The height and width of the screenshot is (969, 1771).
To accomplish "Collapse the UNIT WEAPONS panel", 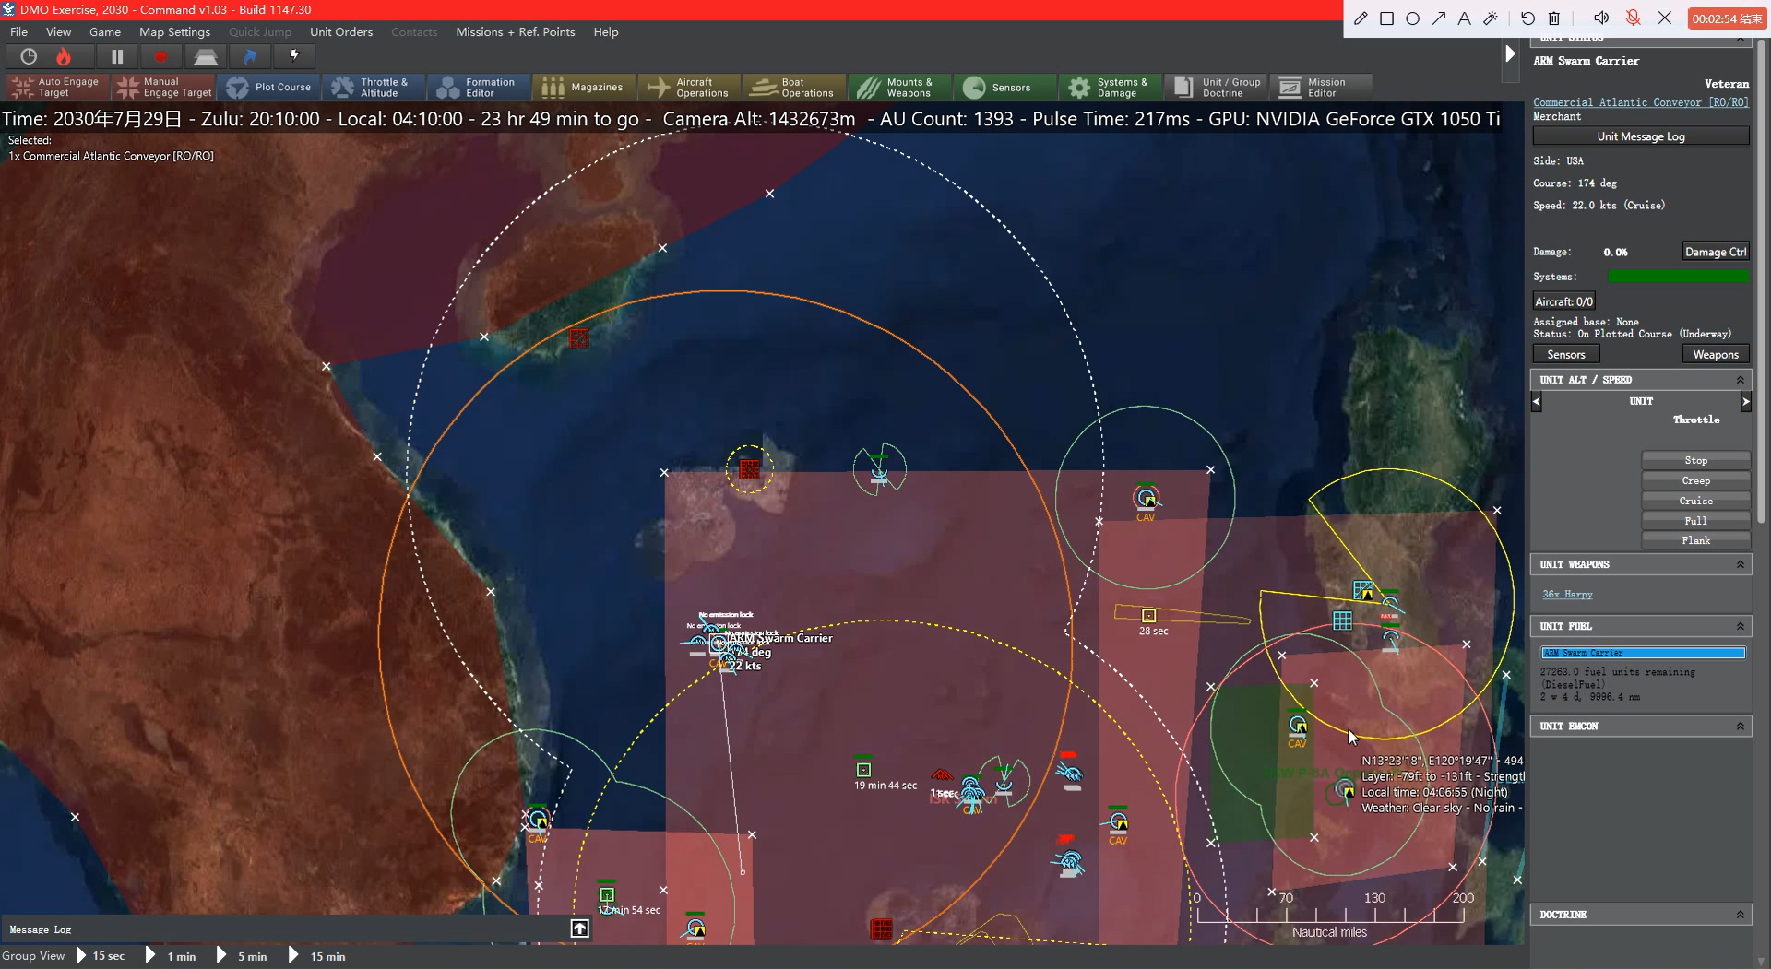I will pos(1741,563).
